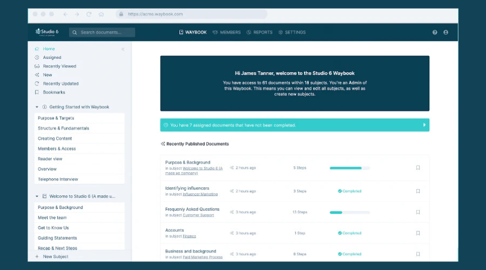Viewport: 486px width, 270px height.
Task: Open Guiding Statements document
Action: [x=79, y=238]
